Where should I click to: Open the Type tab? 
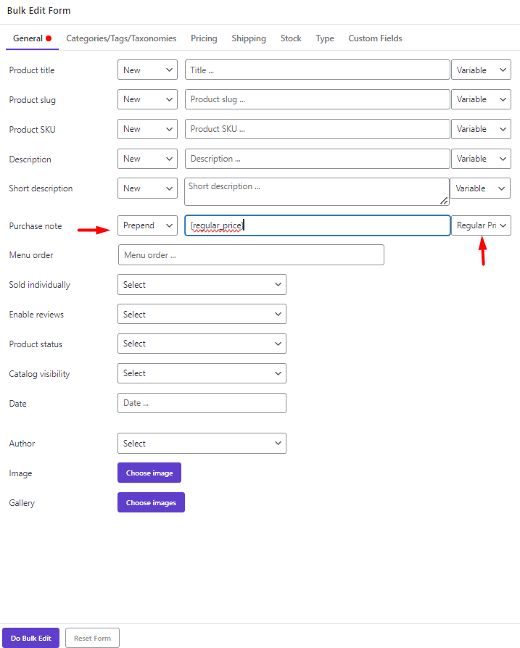tap(324, 38)
